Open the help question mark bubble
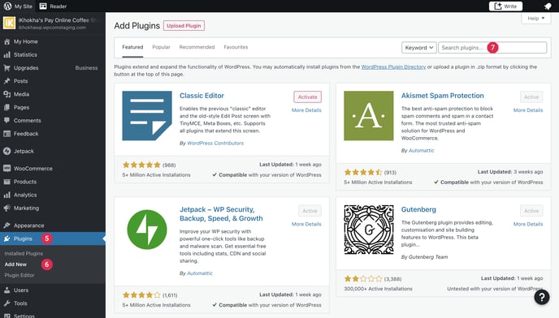This screenshot has height=318, width=559. pyautogui.click(x=541, y=297)
